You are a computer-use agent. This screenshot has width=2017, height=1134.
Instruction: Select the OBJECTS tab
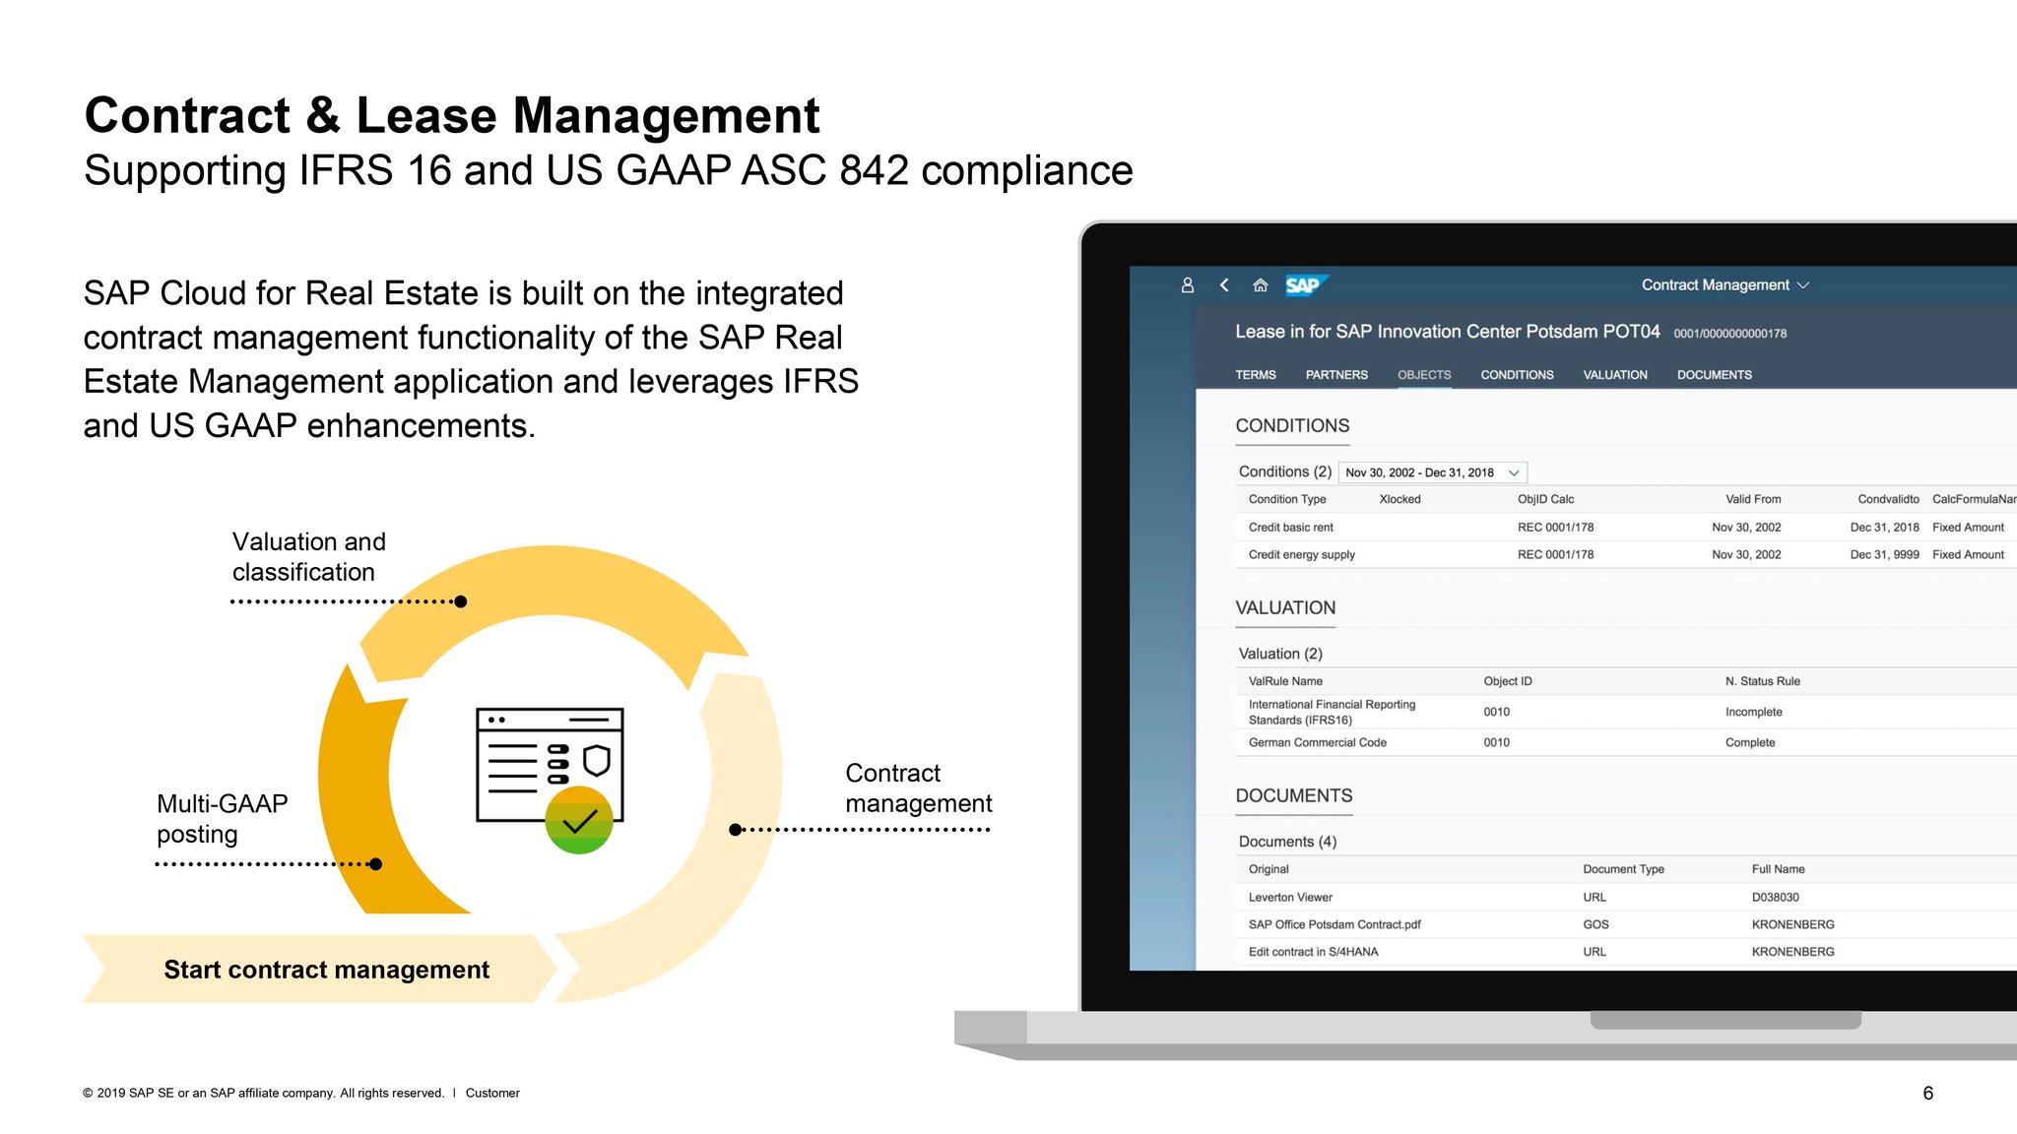click(1423, 375)
